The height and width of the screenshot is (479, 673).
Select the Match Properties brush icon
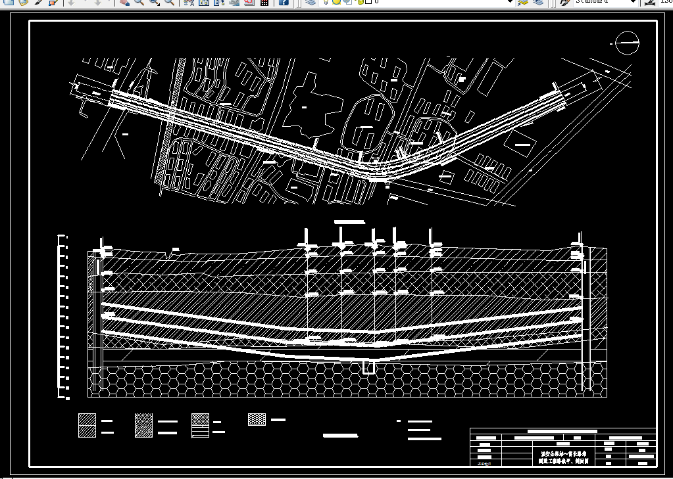[39, 2]
